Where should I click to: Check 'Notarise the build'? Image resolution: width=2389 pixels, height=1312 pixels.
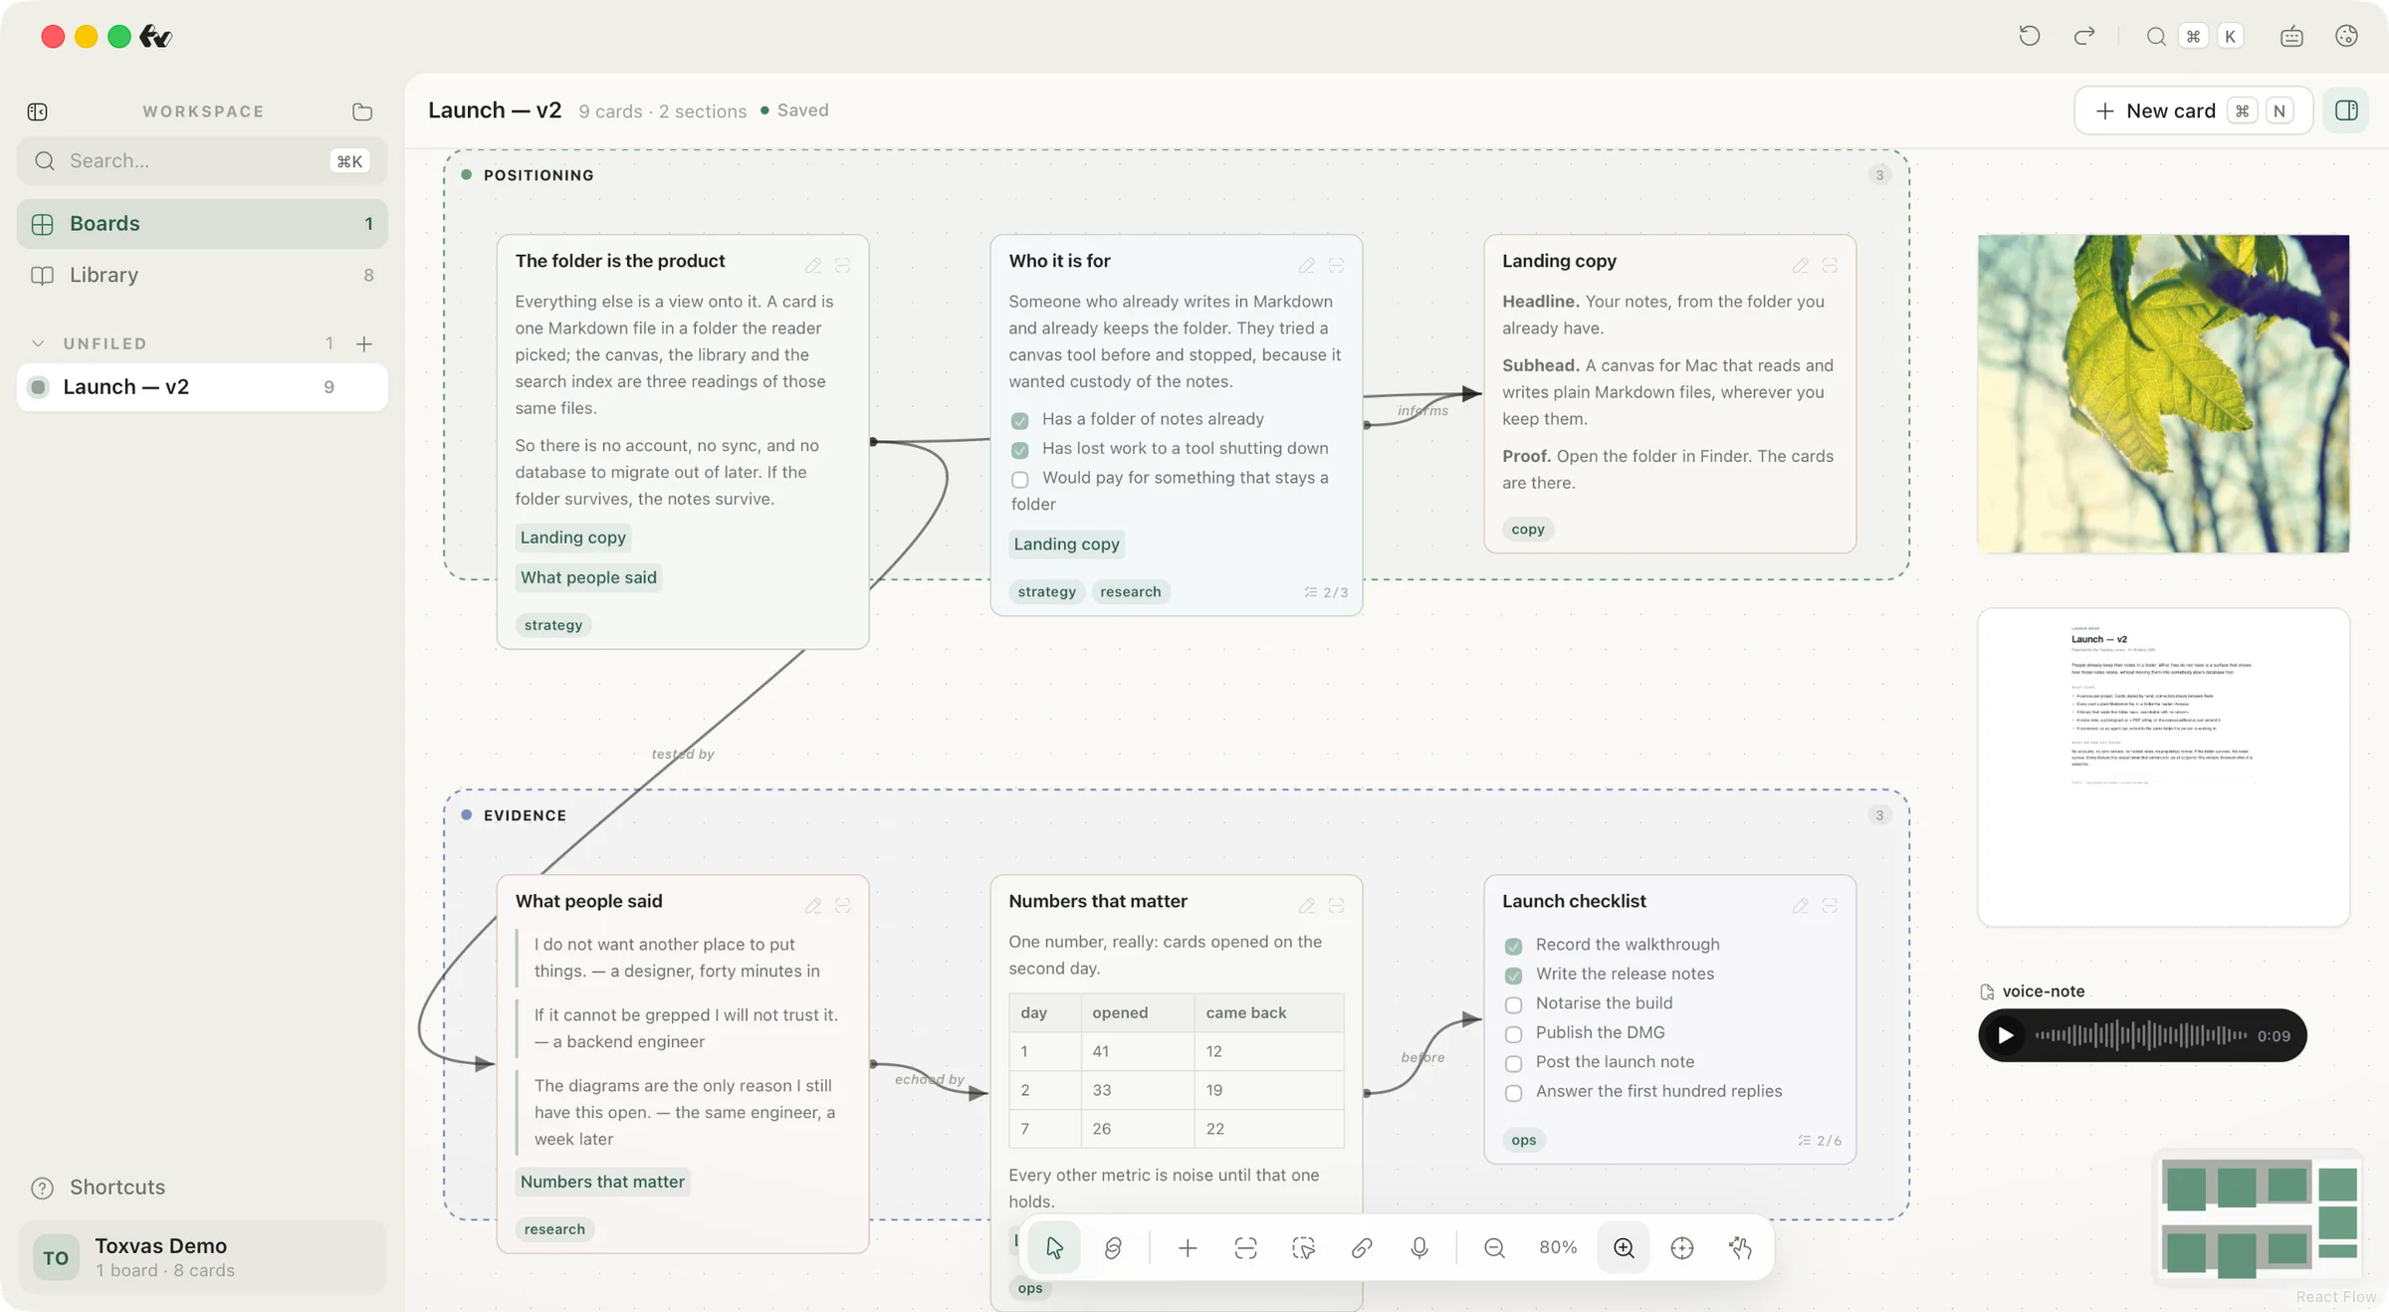1513,1004
